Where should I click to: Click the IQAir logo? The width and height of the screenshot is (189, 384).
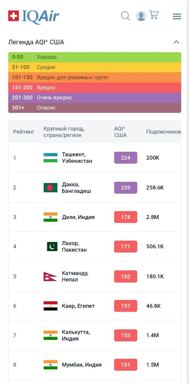pos(33,16)
